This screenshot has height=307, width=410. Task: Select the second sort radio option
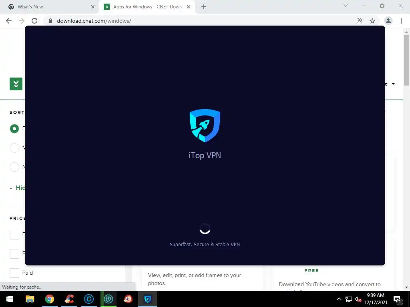pos(14,148)
